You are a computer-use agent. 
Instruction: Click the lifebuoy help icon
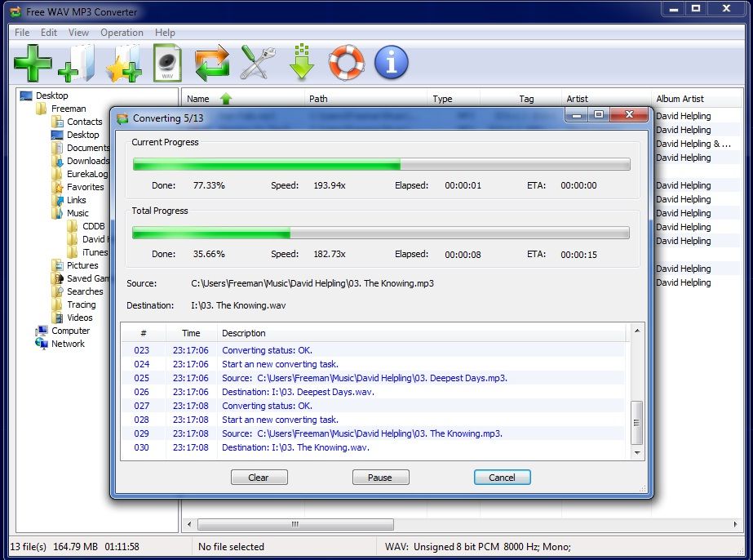click(346, 63)
